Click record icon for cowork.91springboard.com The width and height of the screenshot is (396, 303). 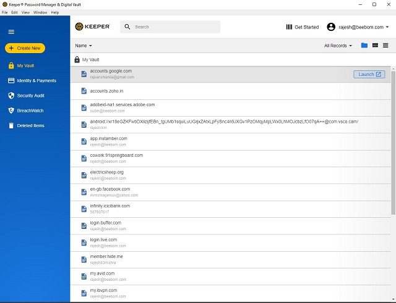(84, 159)
